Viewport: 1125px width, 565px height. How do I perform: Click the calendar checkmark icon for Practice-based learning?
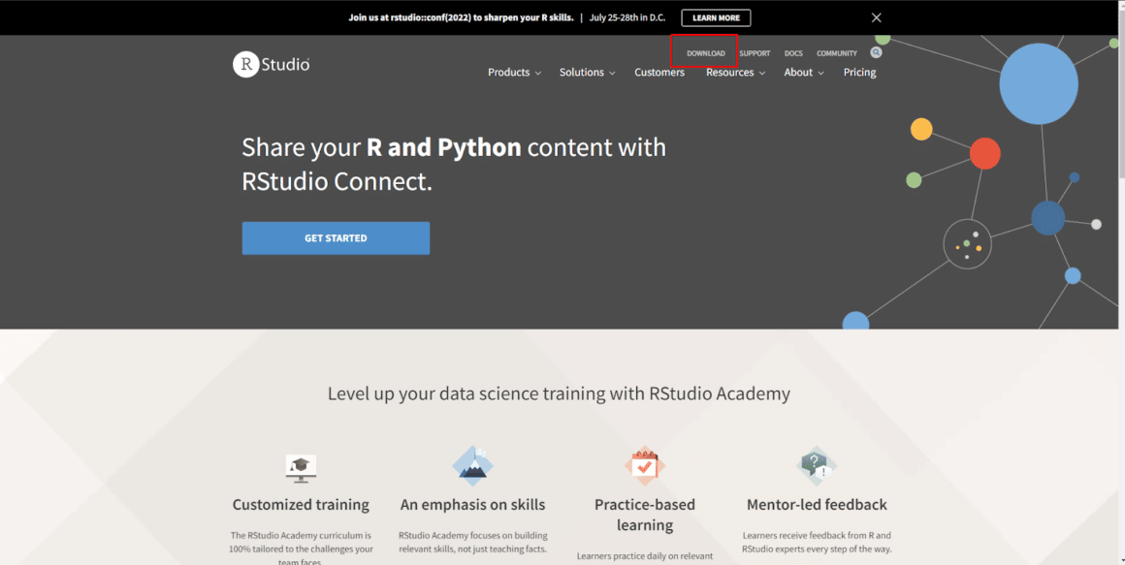(x=644, y=465)
